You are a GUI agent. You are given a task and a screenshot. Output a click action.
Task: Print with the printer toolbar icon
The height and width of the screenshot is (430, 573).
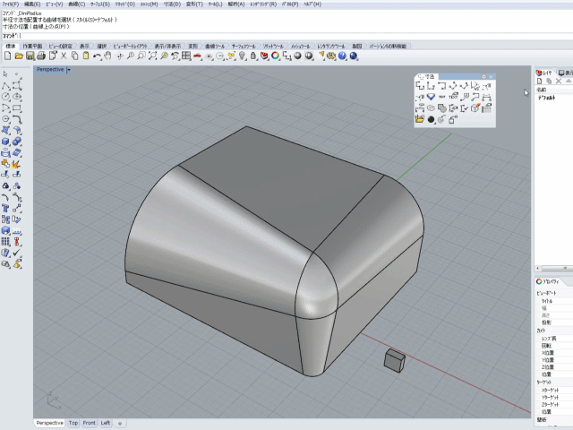(x=41, y=56)
